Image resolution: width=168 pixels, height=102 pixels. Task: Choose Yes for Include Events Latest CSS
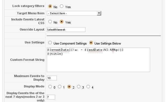[x=62, y=22]
